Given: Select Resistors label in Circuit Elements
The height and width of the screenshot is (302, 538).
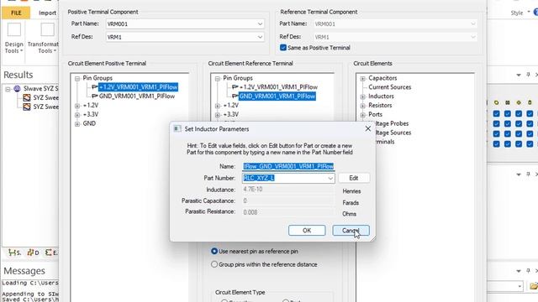Looking at the screenshot, I should pos(380,105).
